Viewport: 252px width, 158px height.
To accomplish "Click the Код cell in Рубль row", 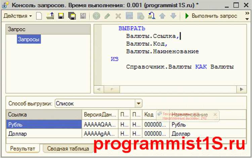I will click(156, 124).
